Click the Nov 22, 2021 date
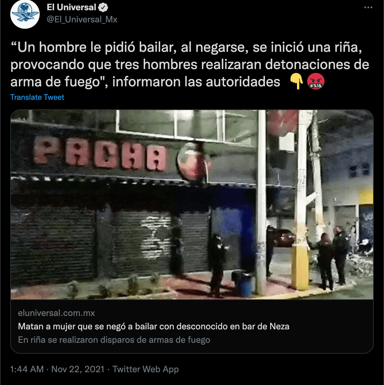The width and height of the screenshot is (384, 385). (x=78, y=369)
